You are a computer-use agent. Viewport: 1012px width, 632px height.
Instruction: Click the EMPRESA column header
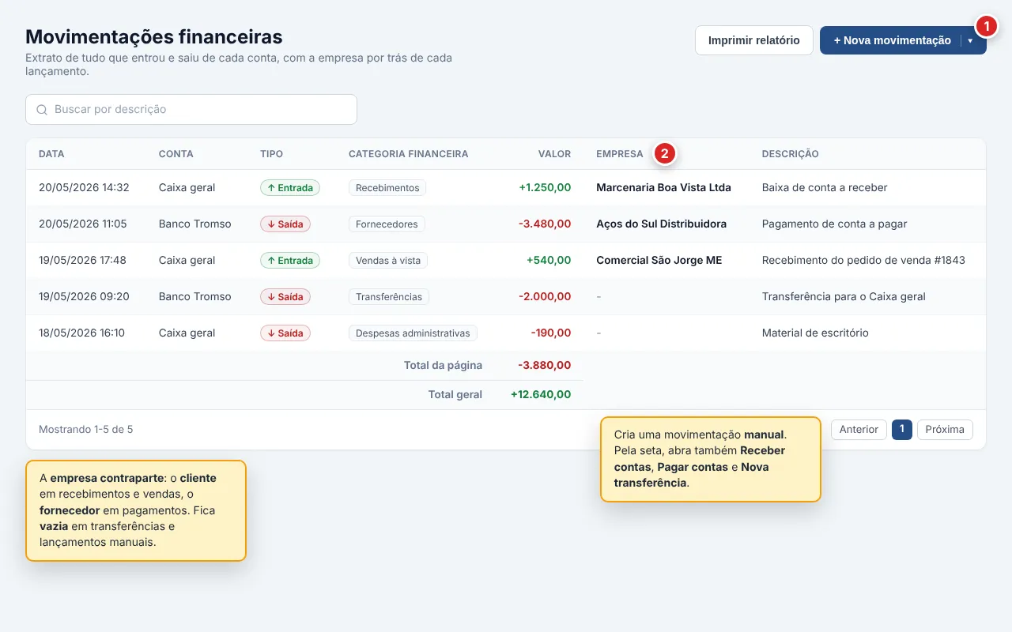(620, 154)
